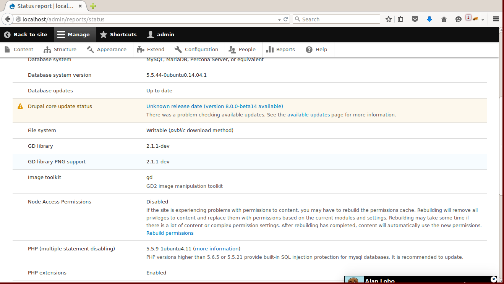Click the '5.5.9-1ubuntu4.11' PHP version text

click(x=169, y=249)
